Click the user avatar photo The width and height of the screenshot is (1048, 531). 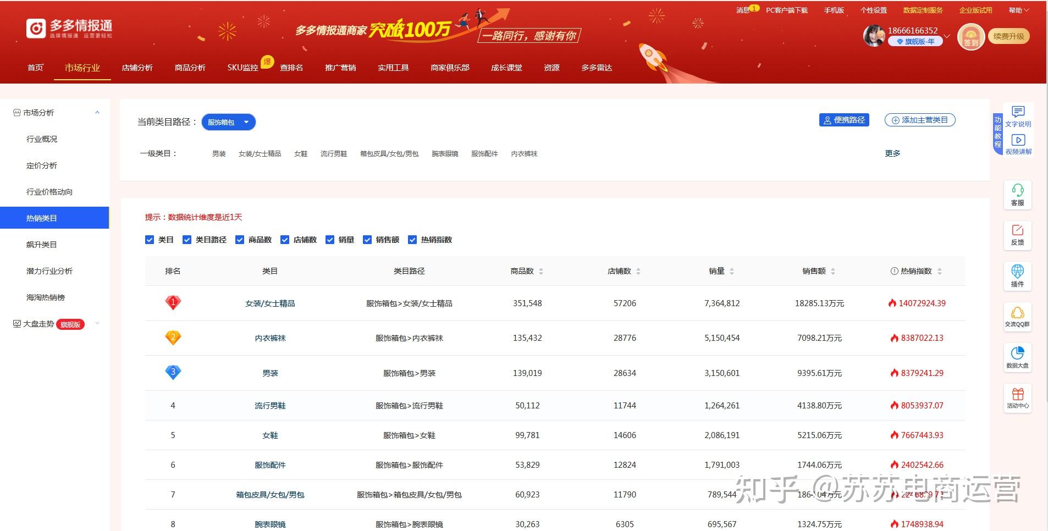point(874,36)
